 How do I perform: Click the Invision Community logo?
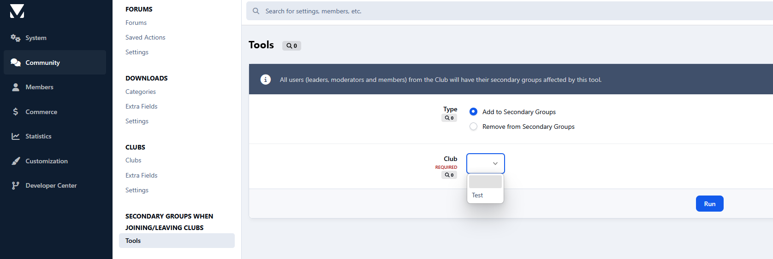tap(17, 11)
